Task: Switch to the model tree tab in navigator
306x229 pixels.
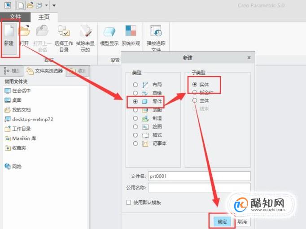Action: point(12,71)
